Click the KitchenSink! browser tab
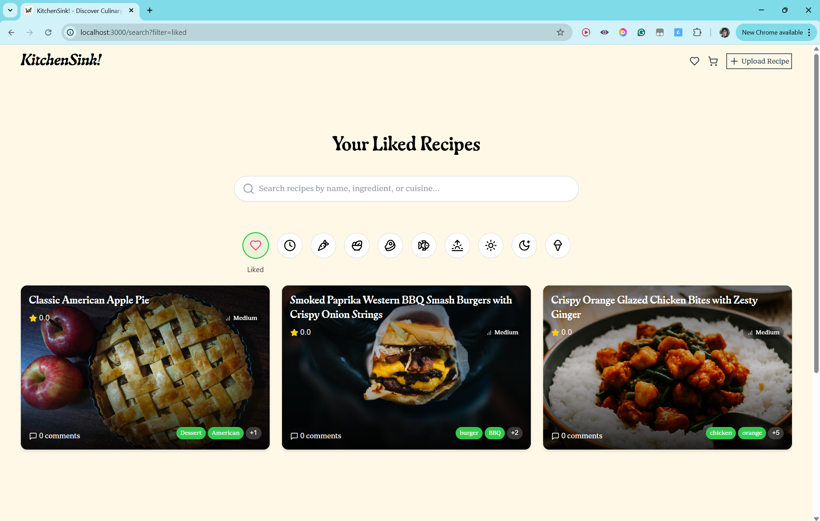This screenshot has height=521, width=820. (x=79, y=11)
